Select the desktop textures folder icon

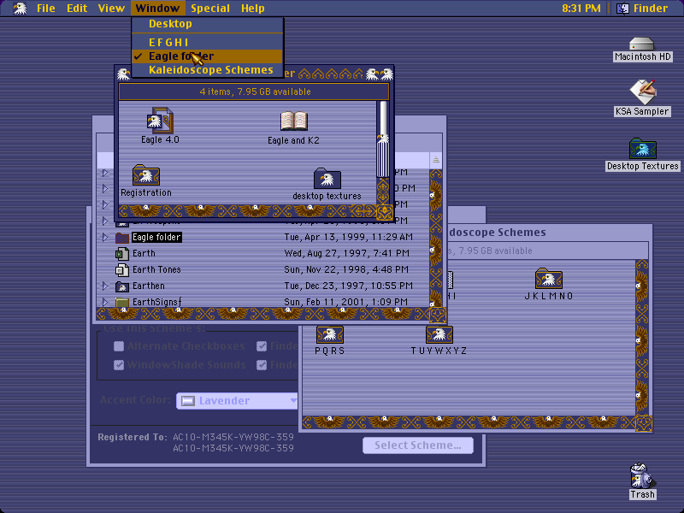coord(327,179)
